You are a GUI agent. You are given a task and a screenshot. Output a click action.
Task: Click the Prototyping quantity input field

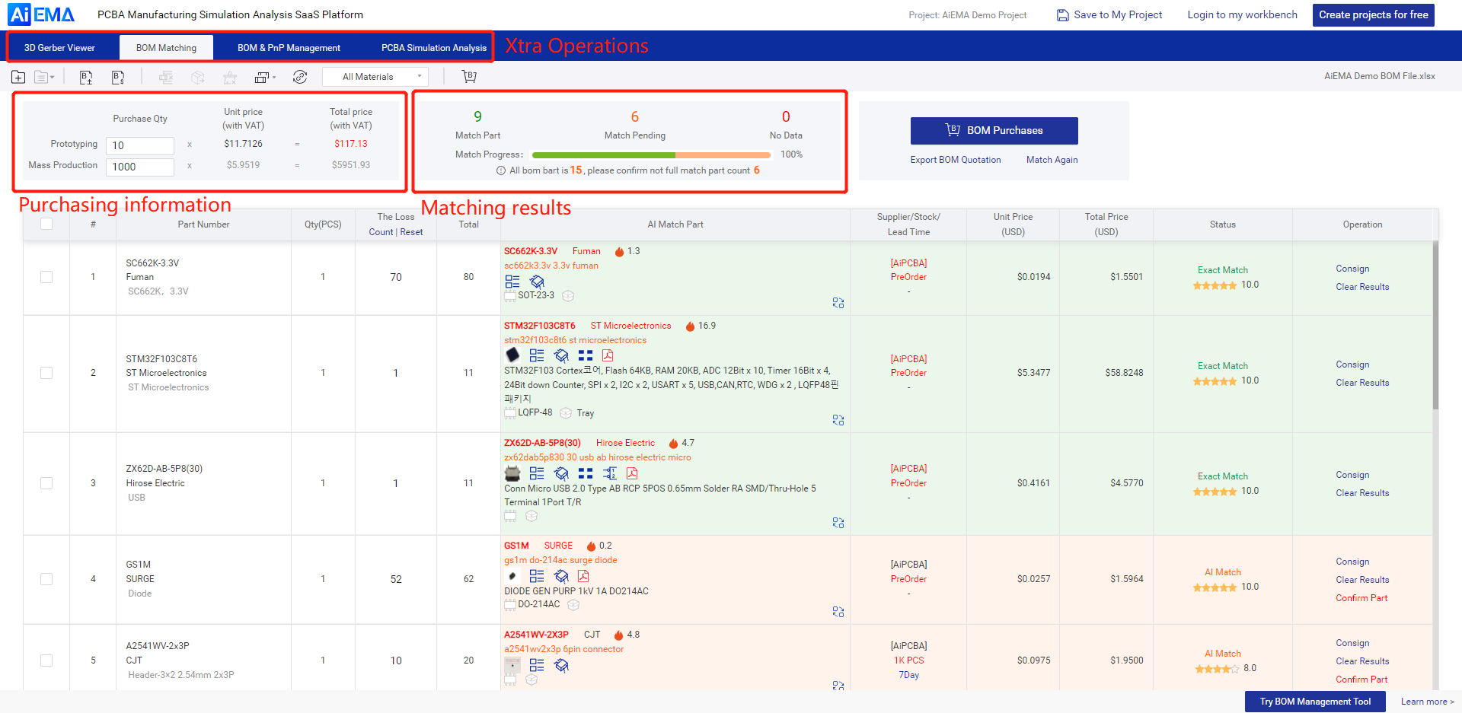[140, 145]
